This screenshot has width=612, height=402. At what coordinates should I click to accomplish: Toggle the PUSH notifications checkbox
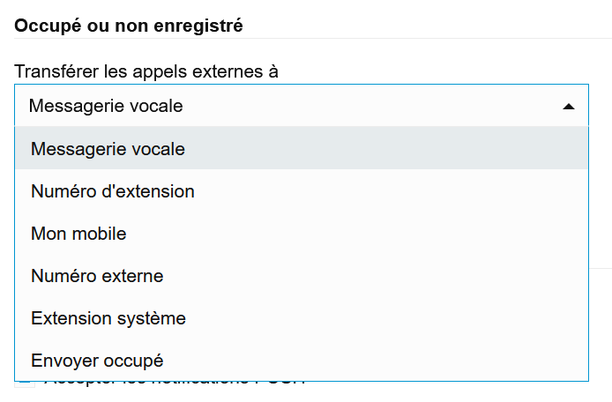[26, 383]
